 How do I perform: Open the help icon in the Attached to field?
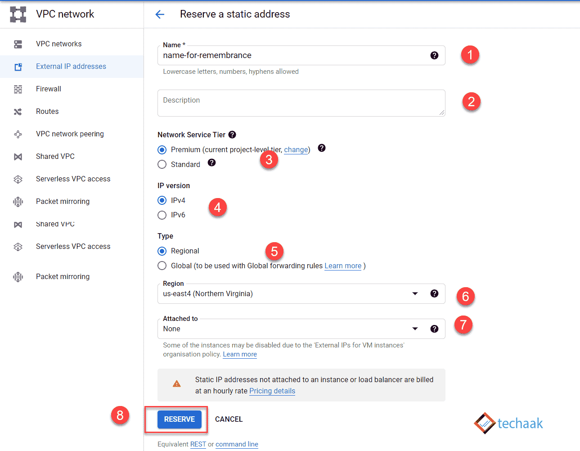pyautogui.click(x=434, y=329)
